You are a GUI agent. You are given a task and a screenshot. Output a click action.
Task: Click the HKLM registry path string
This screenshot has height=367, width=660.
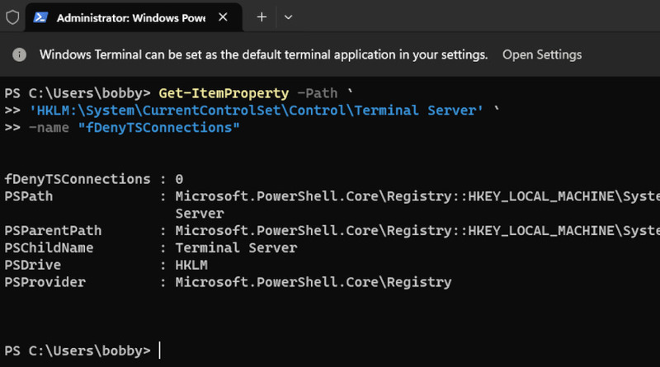(x=256, y=111)
